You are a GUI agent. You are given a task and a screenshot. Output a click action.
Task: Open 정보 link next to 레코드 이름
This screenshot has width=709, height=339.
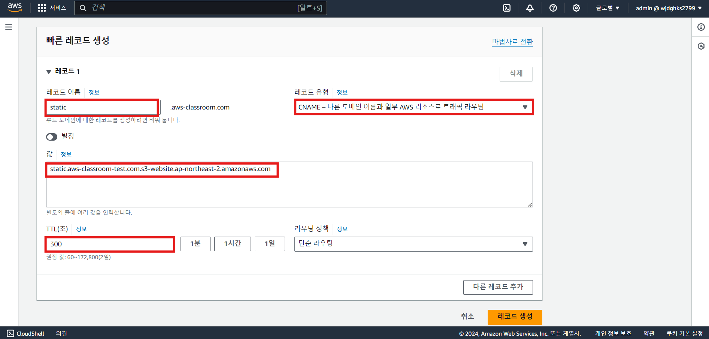click(x=94, y=93)
